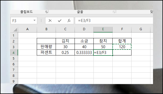Image resolution: width=163 pixels, height=94 pixels.
Task: Select row 9 header
Action: point(14,81)
